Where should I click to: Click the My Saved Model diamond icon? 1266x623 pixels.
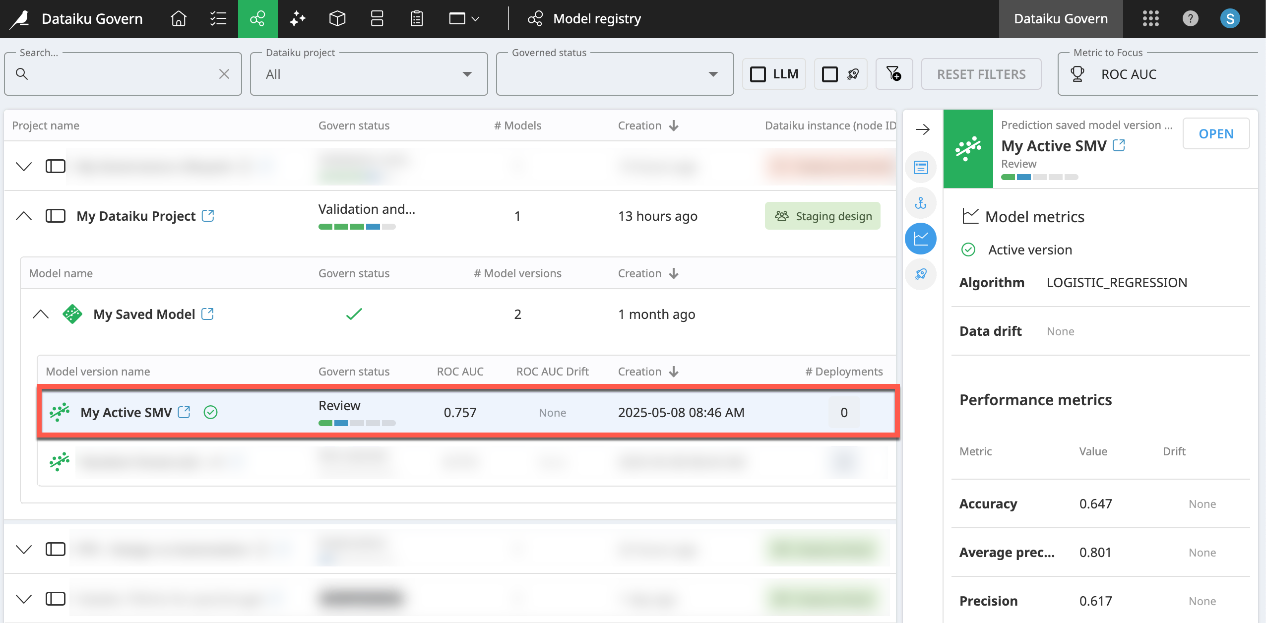pyautogui.click(x=72, y=314)
